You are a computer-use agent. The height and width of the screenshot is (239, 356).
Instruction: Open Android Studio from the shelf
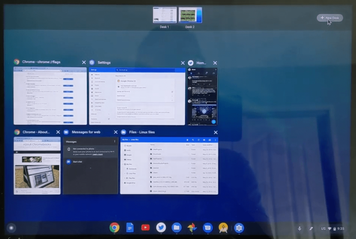(x=223, y=228)
